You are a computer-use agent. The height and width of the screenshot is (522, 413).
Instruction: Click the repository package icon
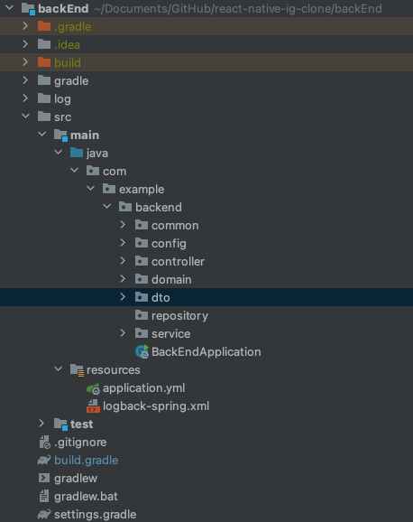coord(142,314)
